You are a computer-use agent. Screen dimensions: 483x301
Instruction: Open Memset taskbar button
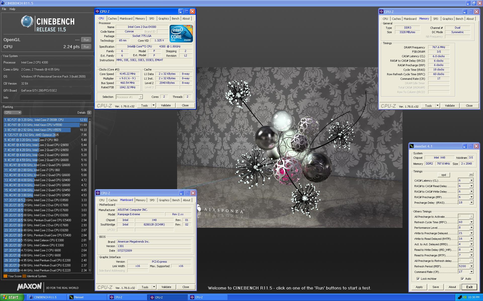point(87,297)
